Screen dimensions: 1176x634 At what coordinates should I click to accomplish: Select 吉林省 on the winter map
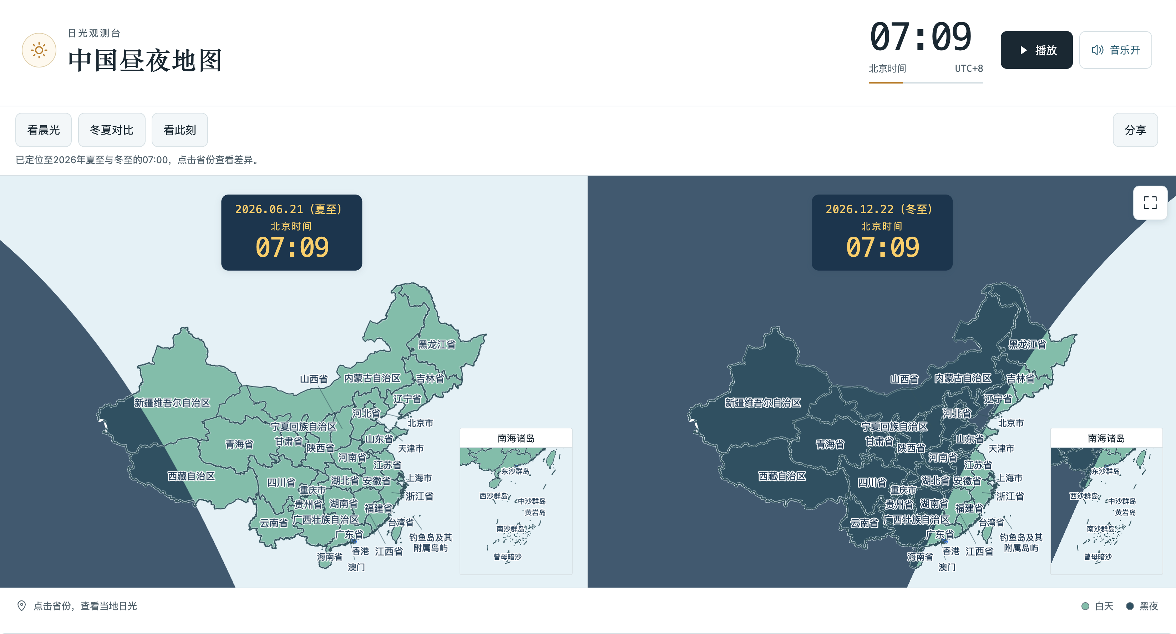click(1020, 378)
